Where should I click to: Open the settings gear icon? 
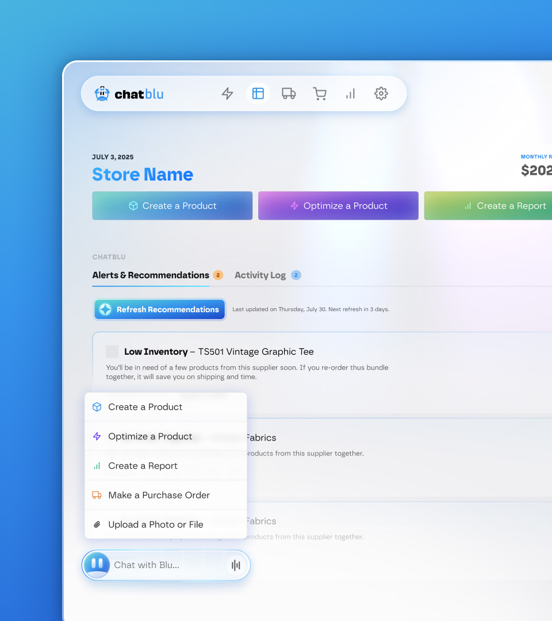(381, 94)
